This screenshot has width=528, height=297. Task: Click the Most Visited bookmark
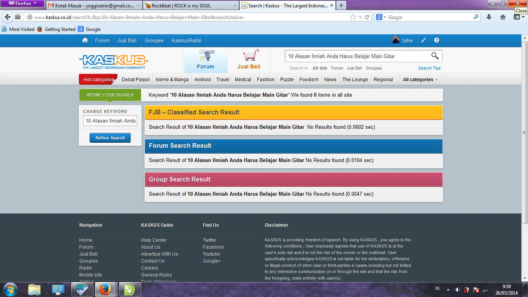(18, 29)
